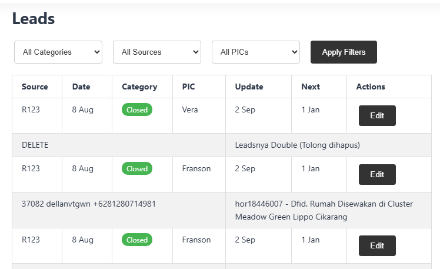Click the Closed badge in Vera's row
440x269 pixels.
137,109
